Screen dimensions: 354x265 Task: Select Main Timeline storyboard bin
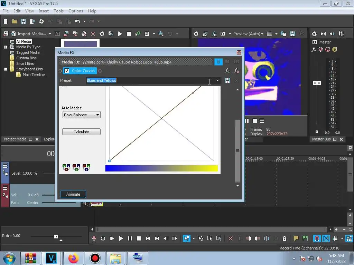[x=34, y=75]
